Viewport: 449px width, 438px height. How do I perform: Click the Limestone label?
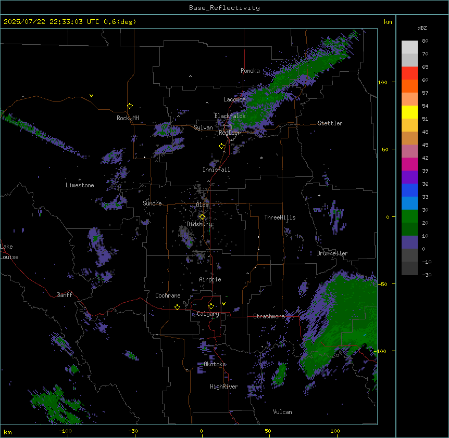click(80, 185)
